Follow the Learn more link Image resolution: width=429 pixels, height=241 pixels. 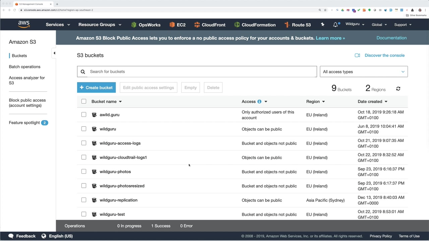(330, 38)
